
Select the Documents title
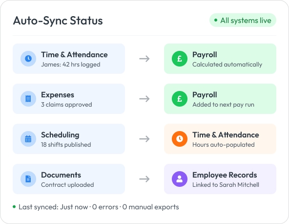[x=61, y=175]
